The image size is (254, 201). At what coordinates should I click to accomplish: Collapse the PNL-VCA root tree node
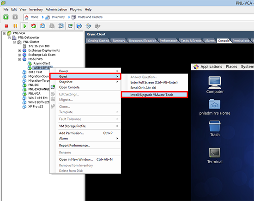[4, 33]
